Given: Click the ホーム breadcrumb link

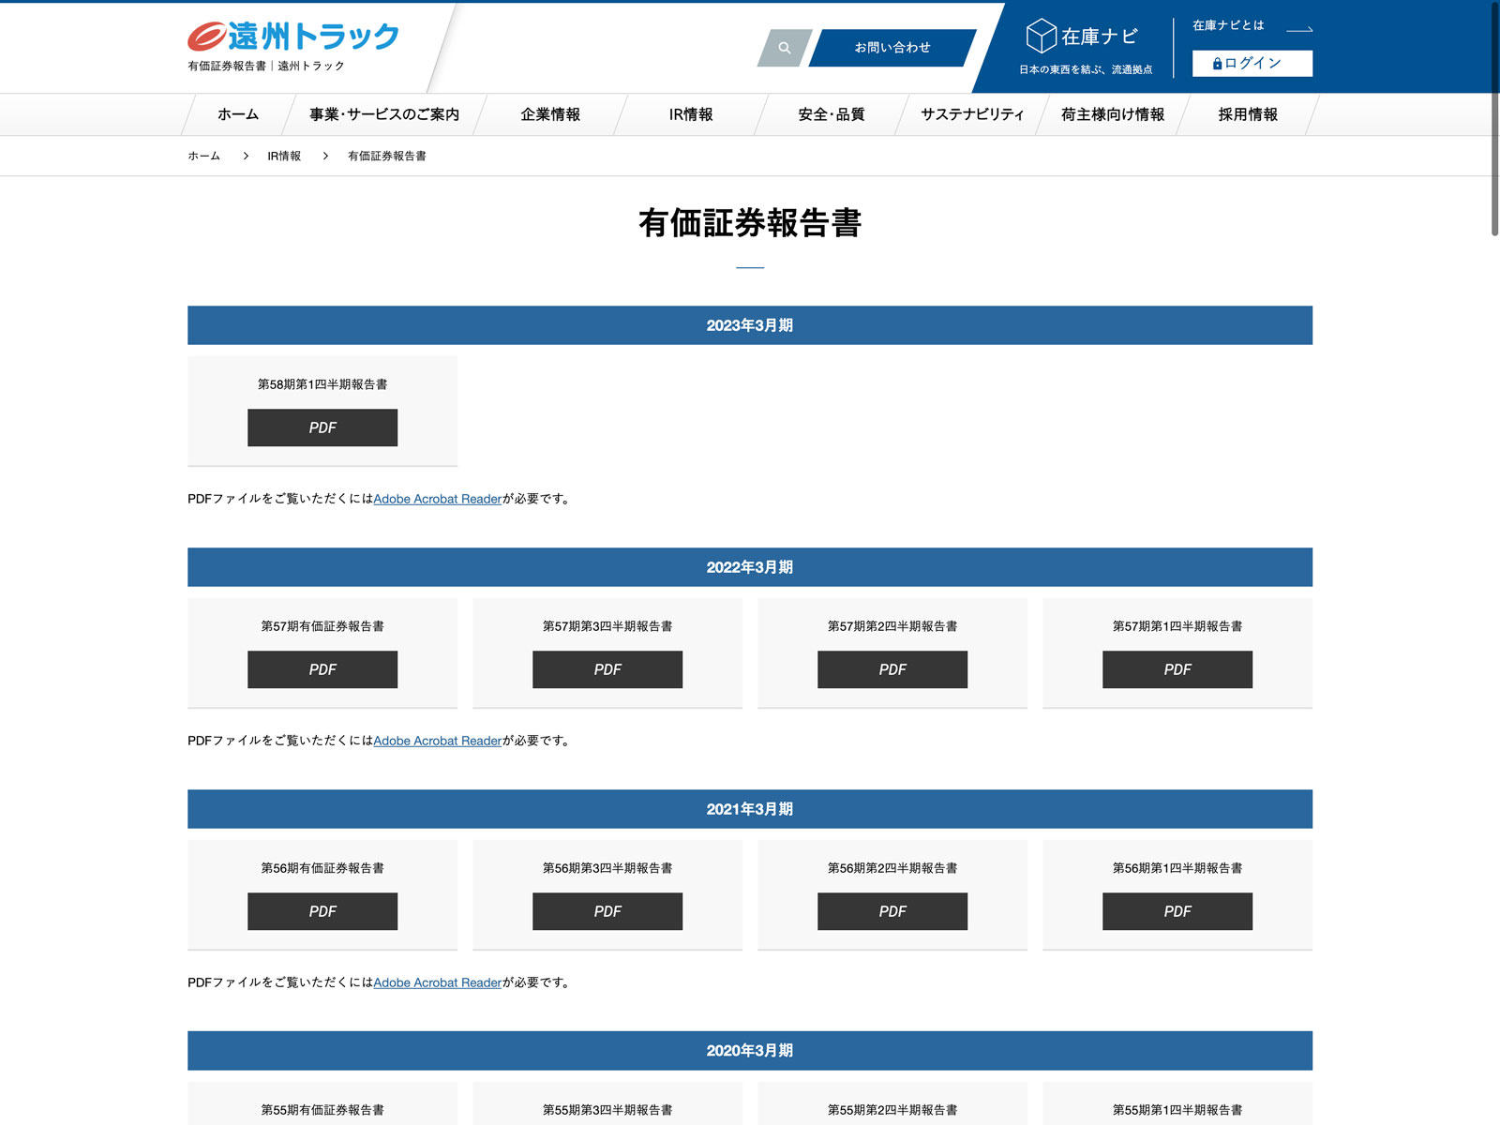Looking at the screenshot, I should click(203, 157).
